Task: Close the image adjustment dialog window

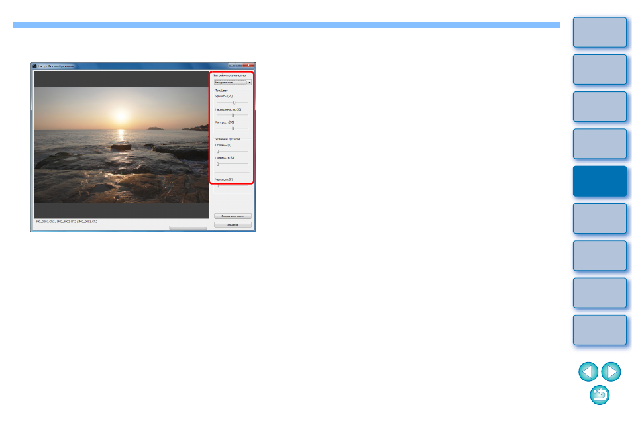Action: point(250,66)
